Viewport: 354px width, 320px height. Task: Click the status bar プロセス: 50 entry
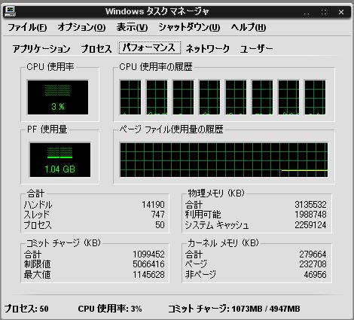[x=26, y=309]
